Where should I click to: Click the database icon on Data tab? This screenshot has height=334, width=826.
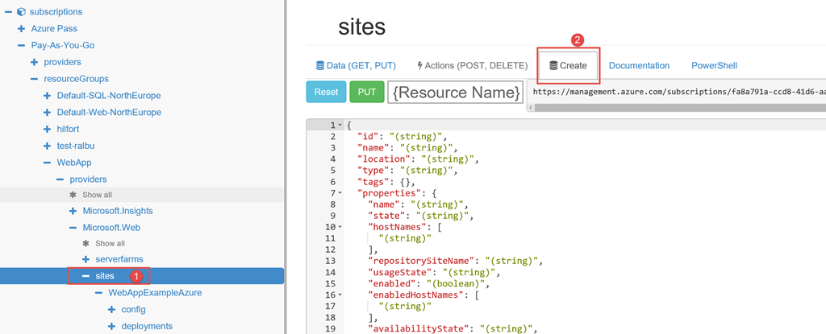319,66
